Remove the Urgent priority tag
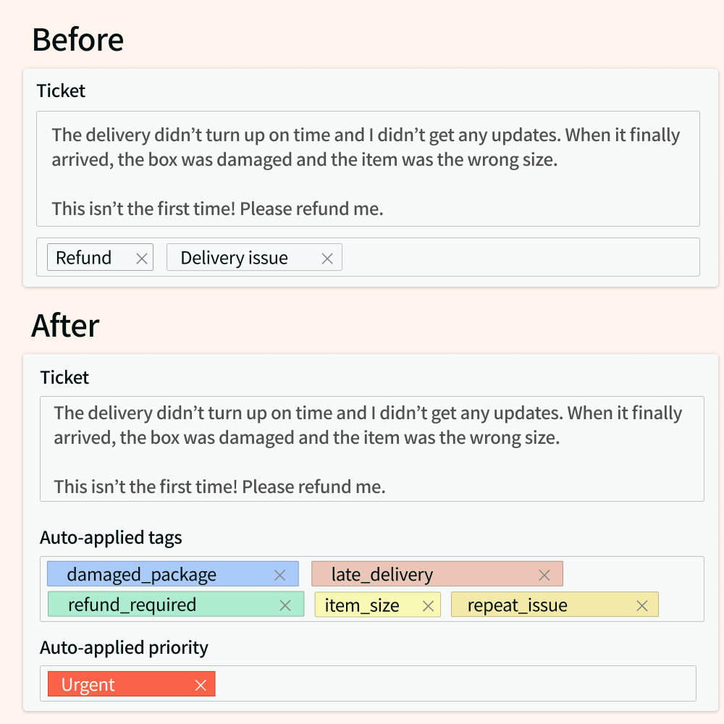This screenshot has height=724, width=724. pos(201,685)
